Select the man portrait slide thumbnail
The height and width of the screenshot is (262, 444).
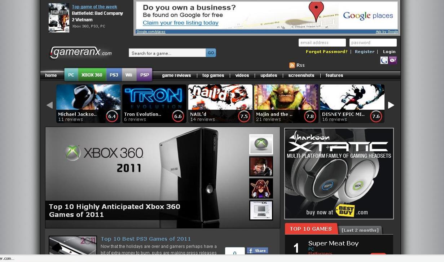(261, 166)
